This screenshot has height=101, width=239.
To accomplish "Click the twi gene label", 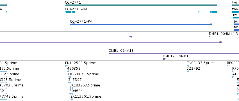I will pos(234,3).
